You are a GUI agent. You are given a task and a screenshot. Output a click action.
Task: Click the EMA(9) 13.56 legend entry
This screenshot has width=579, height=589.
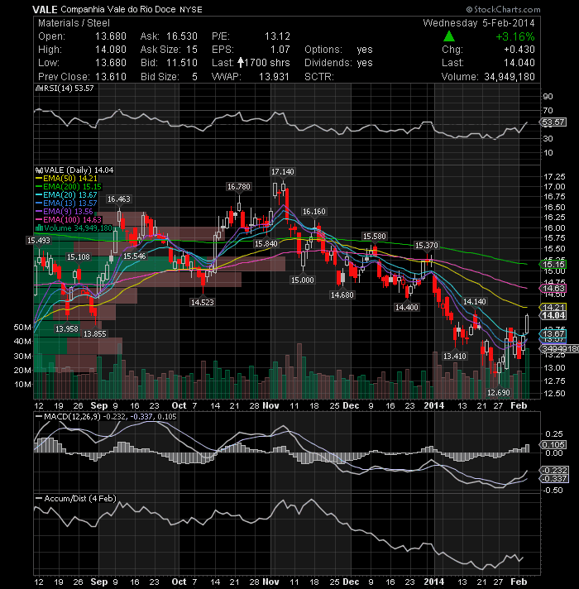68,212
